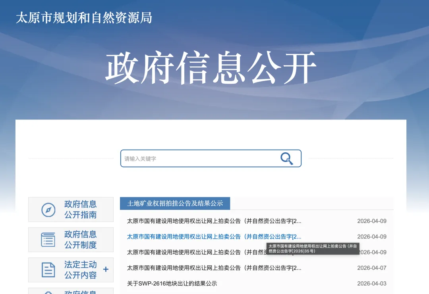Click the compass icon for 政府信息公开指南
The width and height of the screenshot is (429, 294).
pos(48,210)
